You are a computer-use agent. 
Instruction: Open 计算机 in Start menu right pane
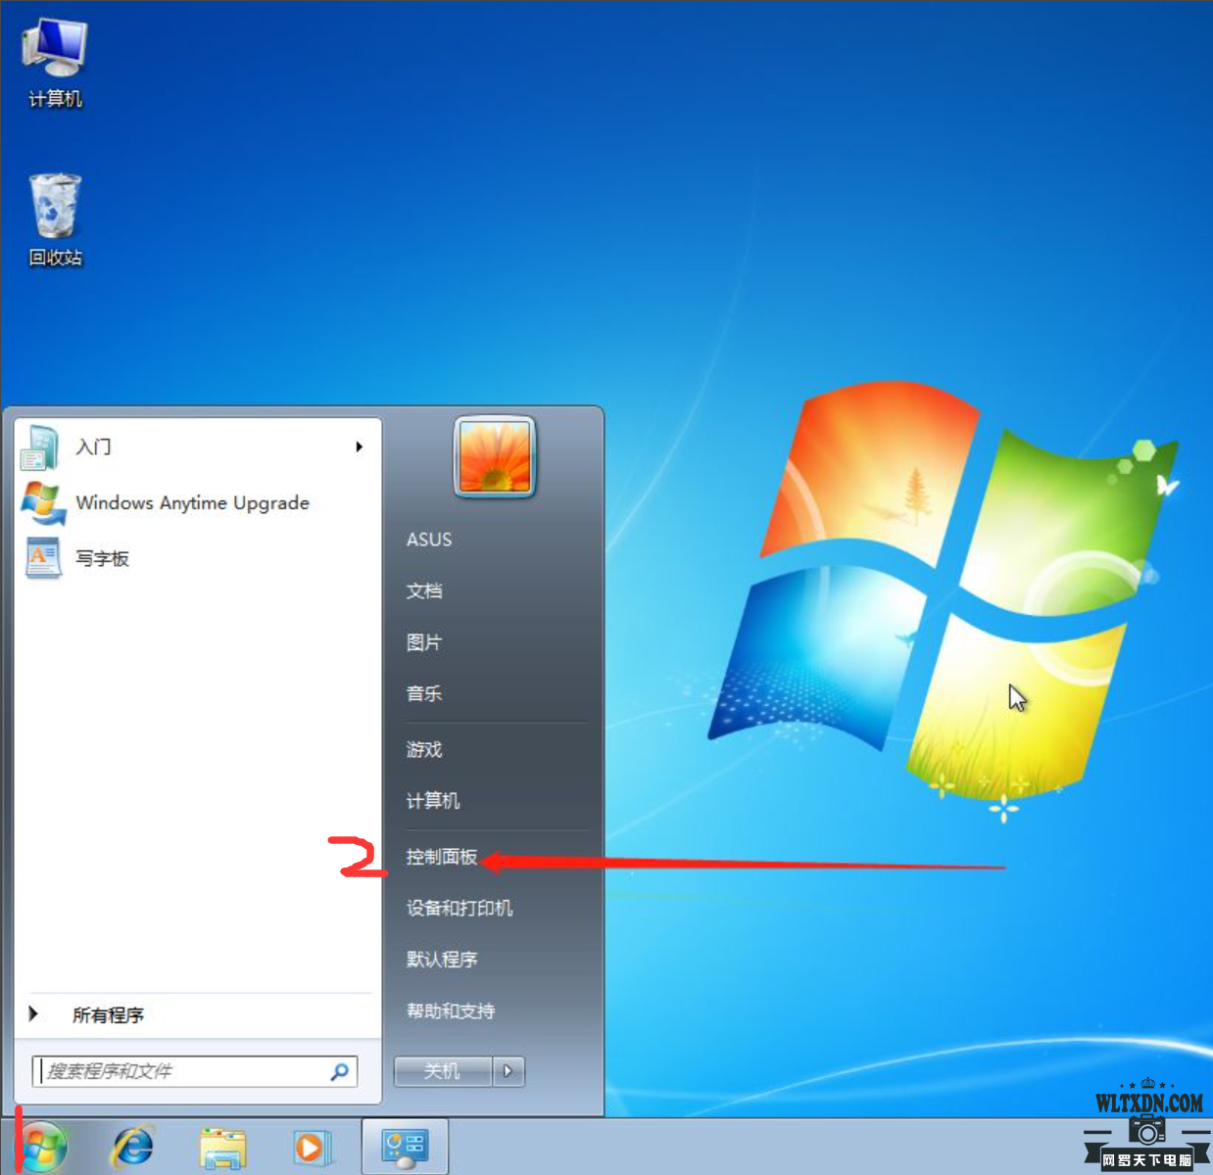point(433,801)
